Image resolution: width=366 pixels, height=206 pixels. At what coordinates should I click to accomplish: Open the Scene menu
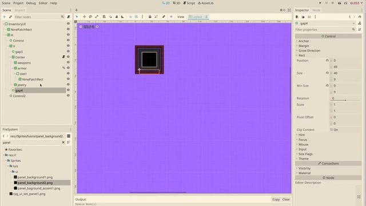(6, 3)
